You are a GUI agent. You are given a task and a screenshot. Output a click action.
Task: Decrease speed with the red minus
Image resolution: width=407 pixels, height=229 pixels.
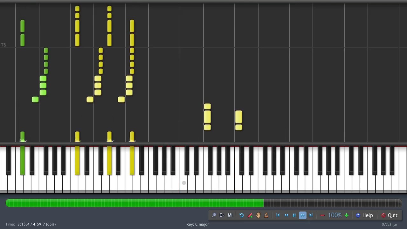322,215
